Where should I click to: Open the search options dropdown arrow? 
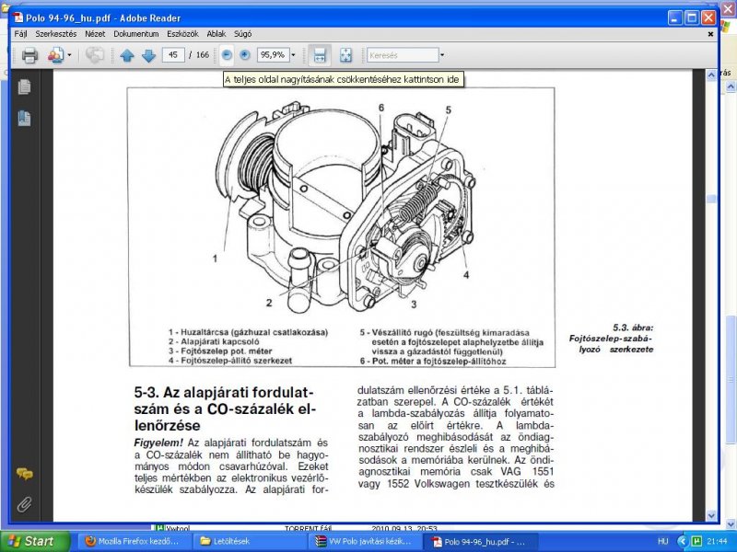click(442, 55)
